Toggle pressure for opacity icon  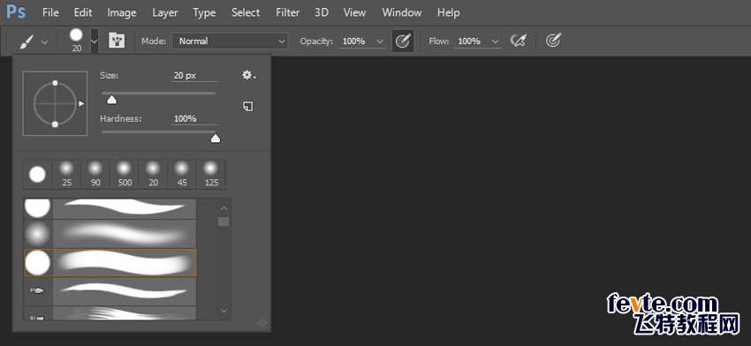[403, 41]
